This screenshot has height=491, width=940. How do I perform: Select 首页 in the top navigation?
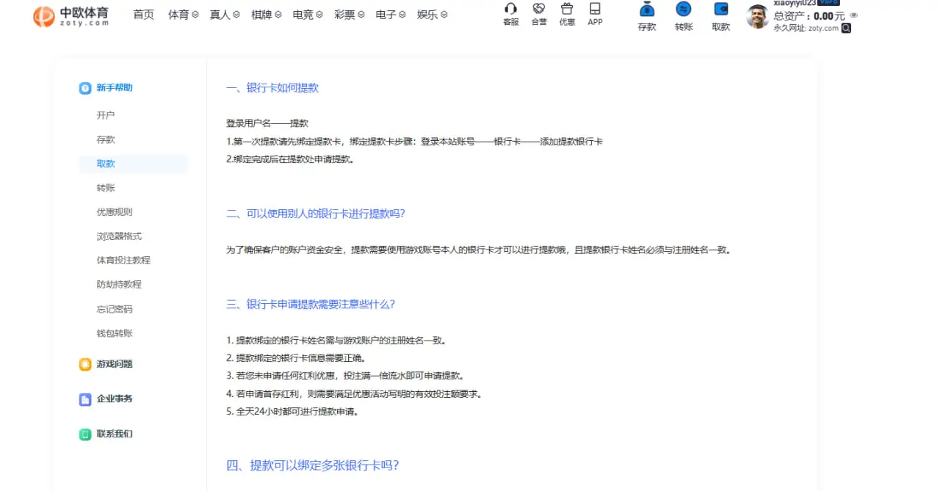coord(143,14)
